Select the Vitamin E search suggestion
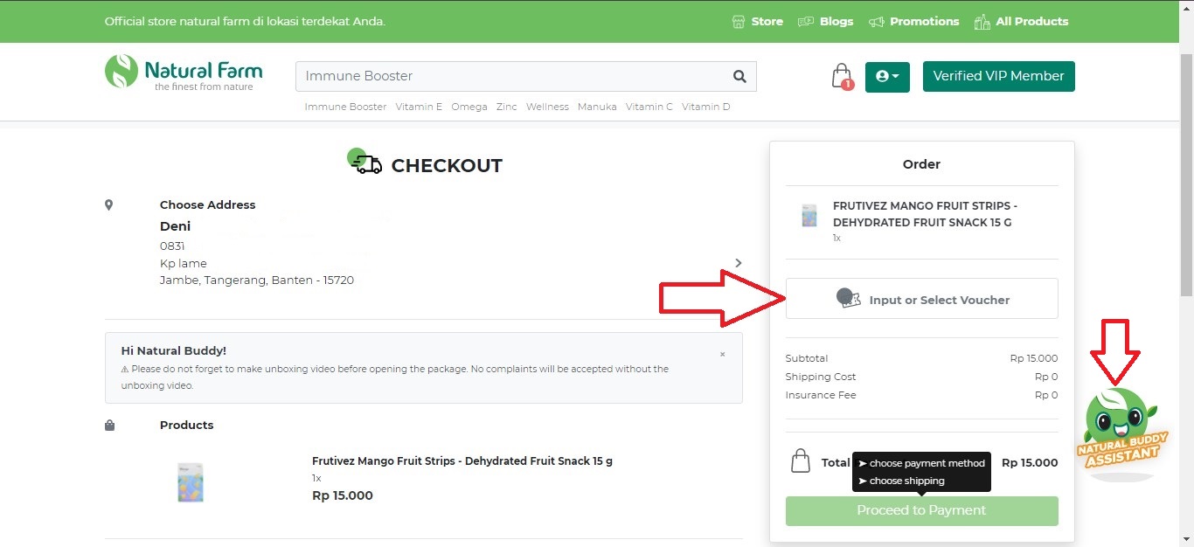This screenshot has height=547, width=1194. 419,107
